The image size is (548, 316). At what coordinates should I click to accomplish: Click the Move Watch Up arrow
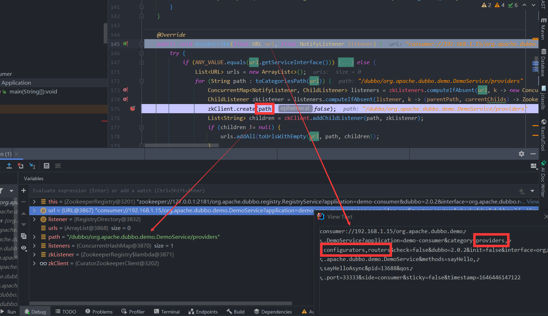24,213
